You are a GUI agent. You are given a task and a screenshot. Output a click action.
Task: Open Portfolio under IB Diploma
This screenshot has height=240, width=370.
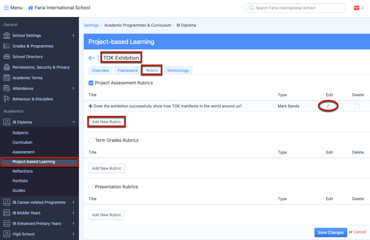[20, 181]
